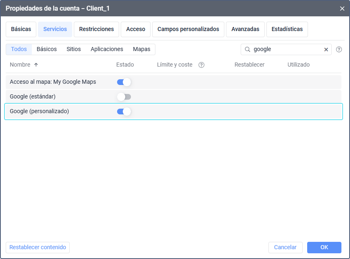
Task: Filter services by Sitios
Action: pyautogui.click(x=74, y=49)
